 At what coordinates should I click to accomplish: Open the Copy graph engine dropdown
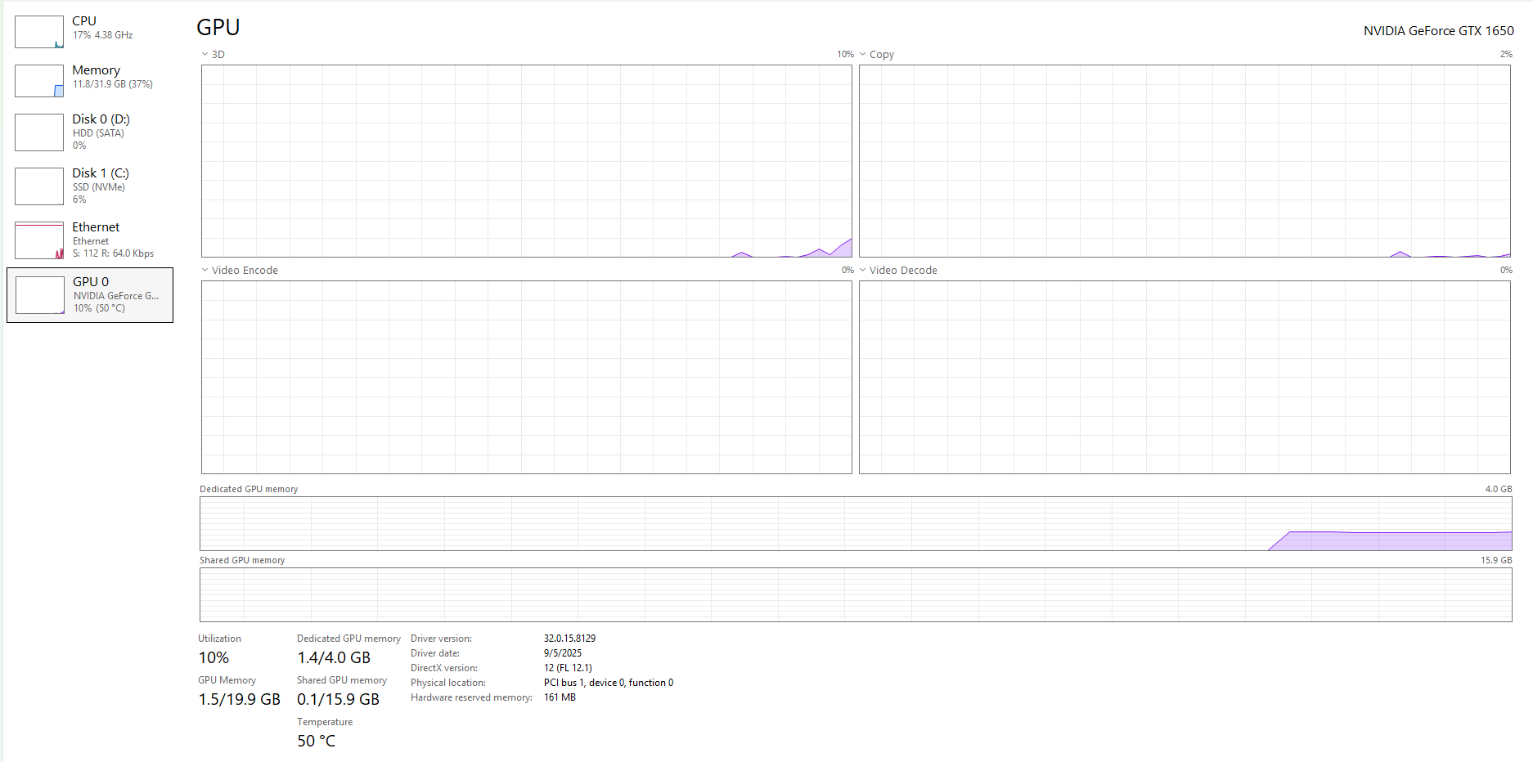coord(877,55)
